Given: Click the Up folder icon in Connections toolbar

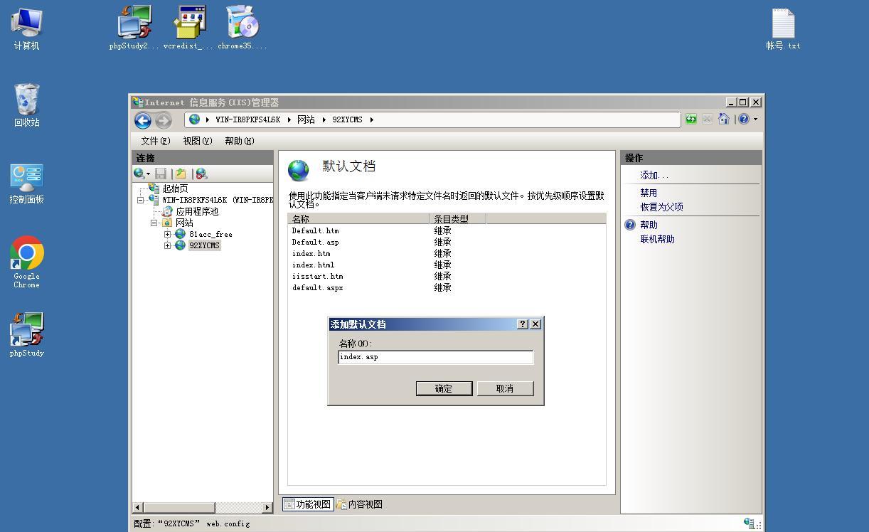Looking at the screenshot, I should click(181, 174).
